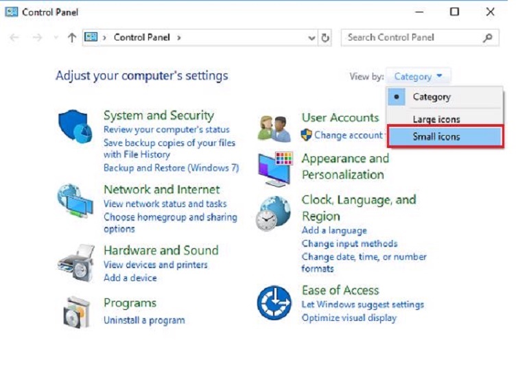Expand the Control Panel breadcrumb chevron
518x386 pixels.
[x=179, y=38]
